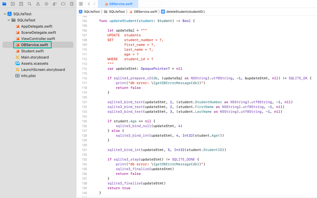Click line number 104 in gutter
The width and height of the screenshot is (317, 198).
(85, 21)
